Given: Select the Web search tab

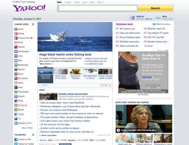Looking at the screenshot, I should tap(59, 2).
